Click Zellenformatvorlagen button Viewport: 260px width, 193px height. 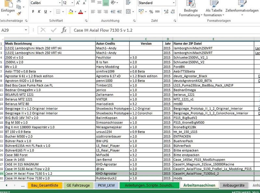[x=242, y=13]
